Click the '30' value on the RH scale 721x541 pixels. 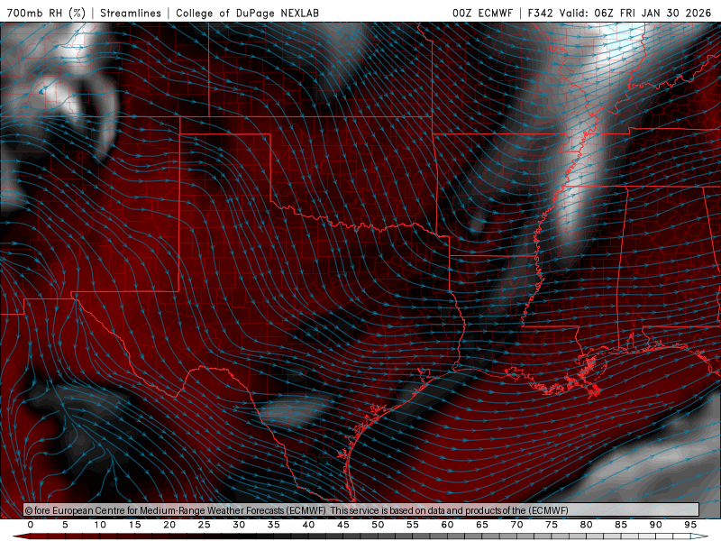239,525
